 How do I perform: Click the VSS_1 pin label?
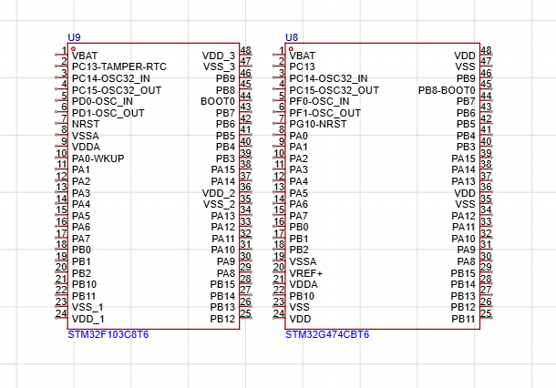click(x=88, y=307)
